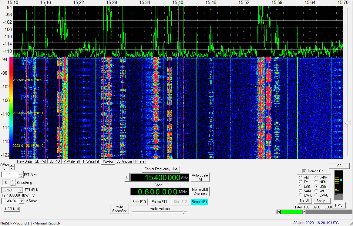Switch to H Waterfall view
This screenshot has height=226, width=353.
tap(91, 161)
